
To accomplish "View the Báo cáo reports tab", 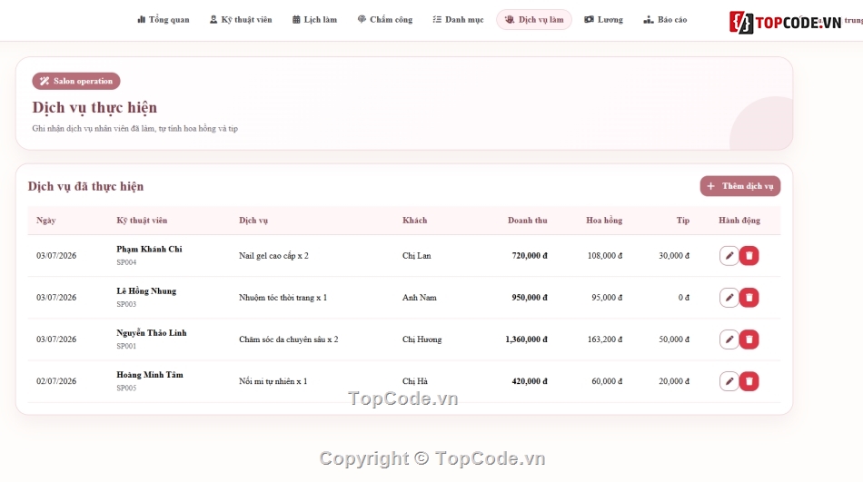I will click(x=665, y=20).
